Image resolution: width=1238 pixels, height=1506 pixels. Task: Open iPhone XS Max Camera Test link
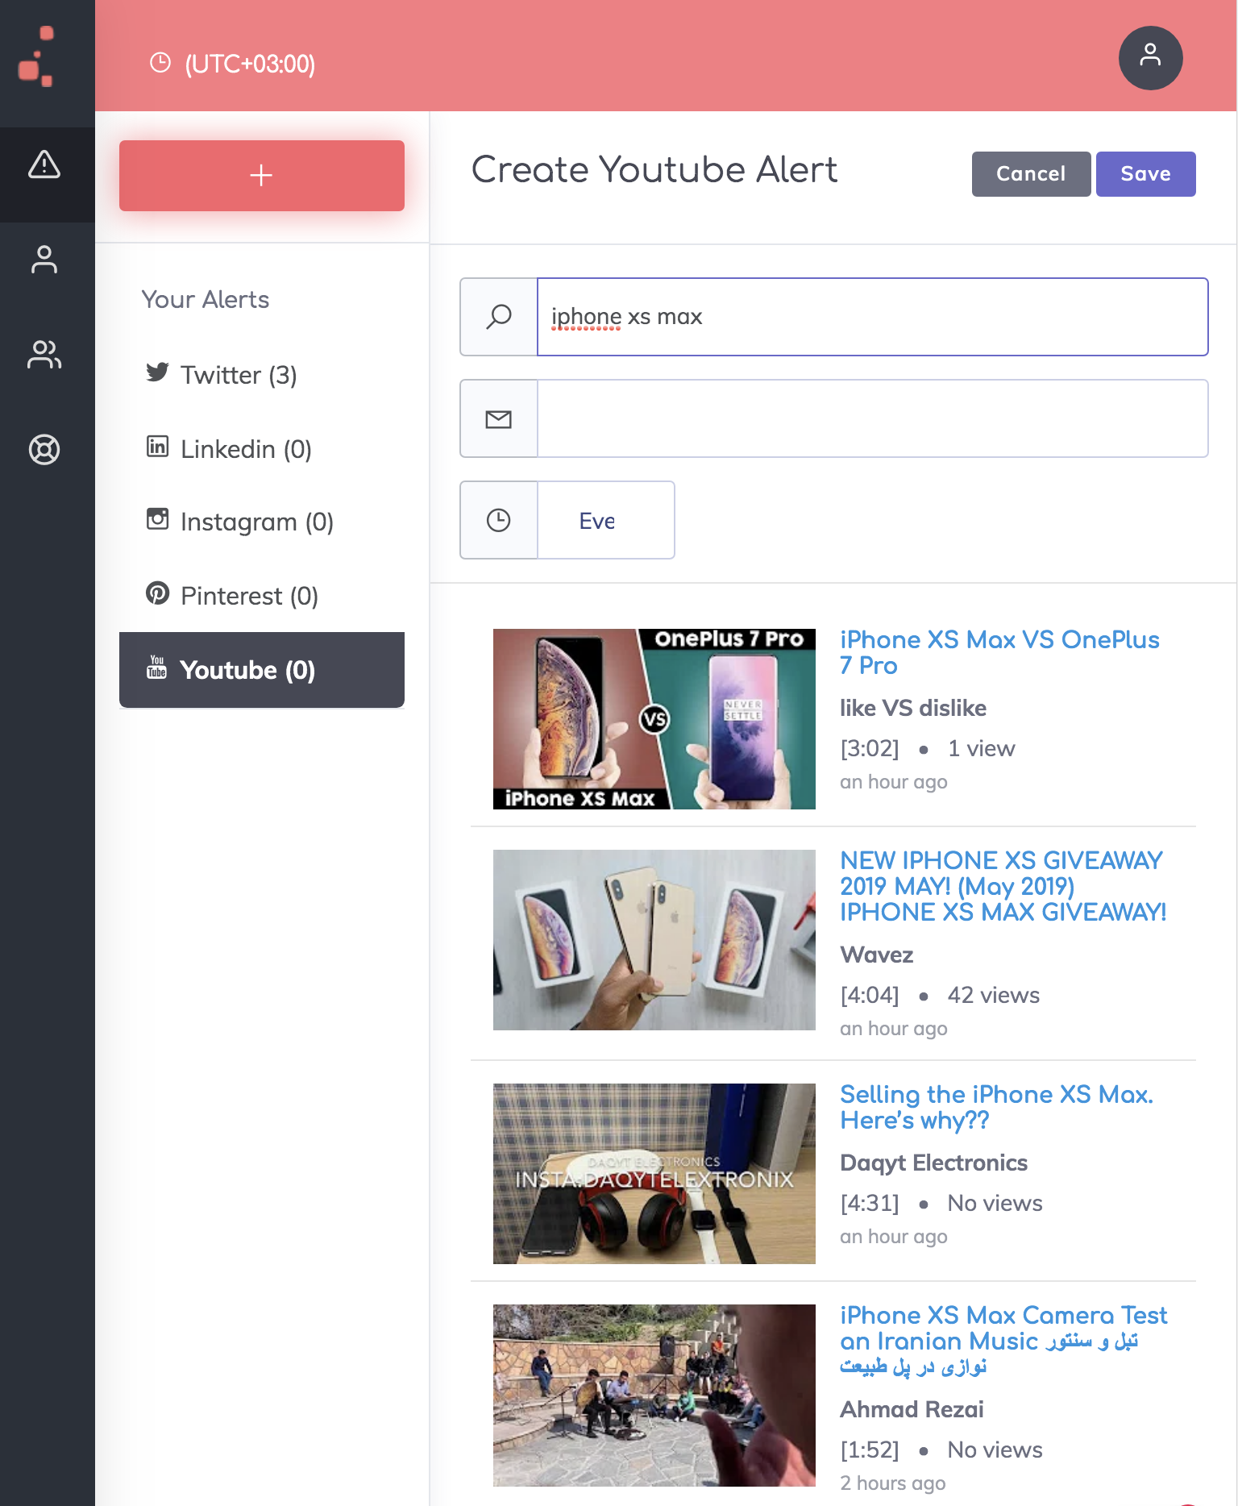click(x=1003, y=1341)
